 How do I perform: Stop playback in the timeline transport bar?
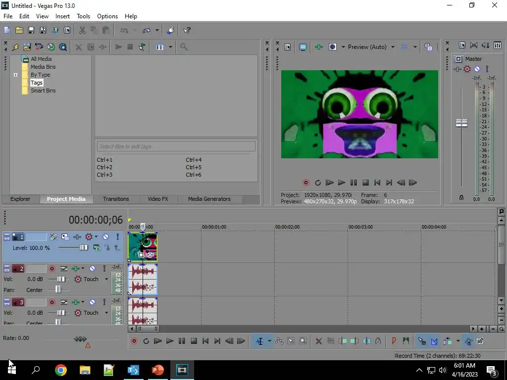tap(194, 341)
